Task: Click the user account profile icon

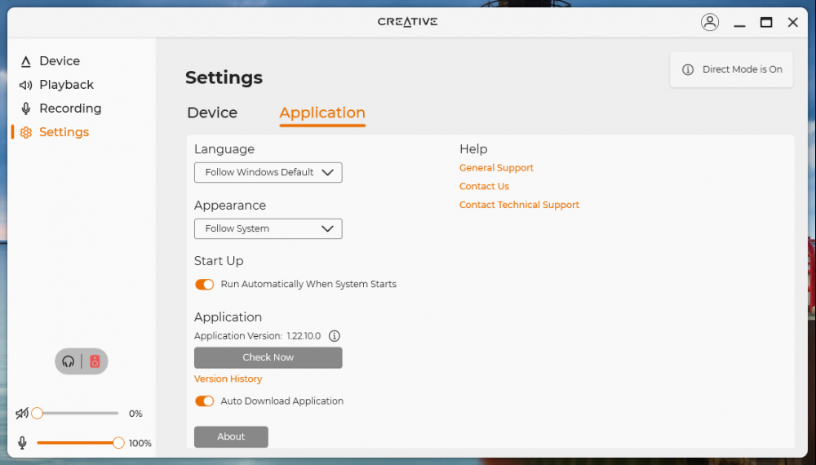Action: pos(710,23)
